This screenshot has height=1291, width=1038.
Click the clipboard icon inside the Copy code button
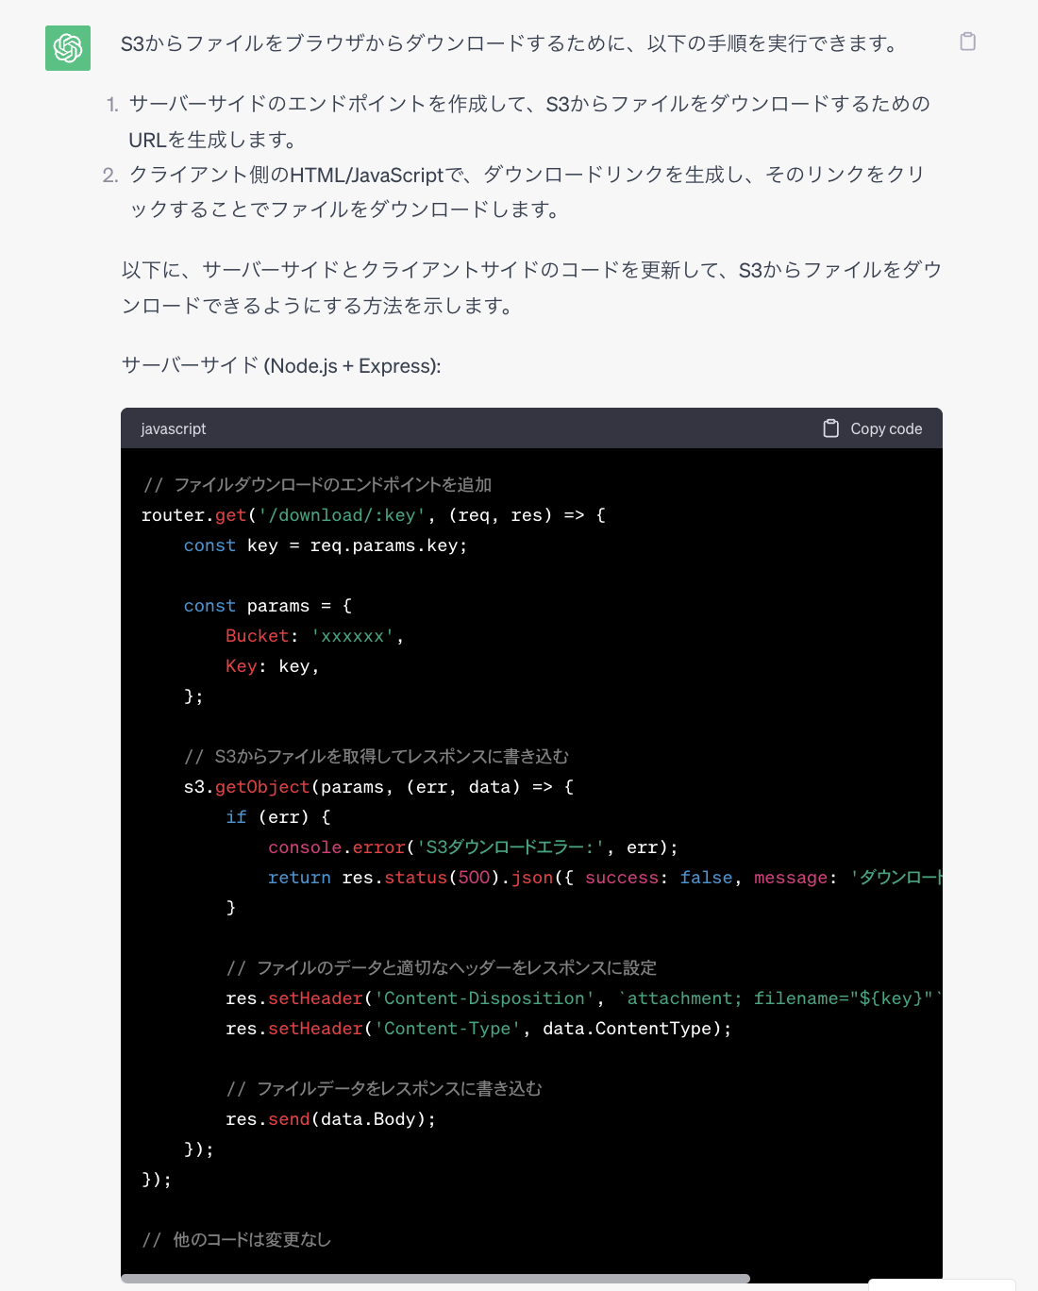click(830, 428)
